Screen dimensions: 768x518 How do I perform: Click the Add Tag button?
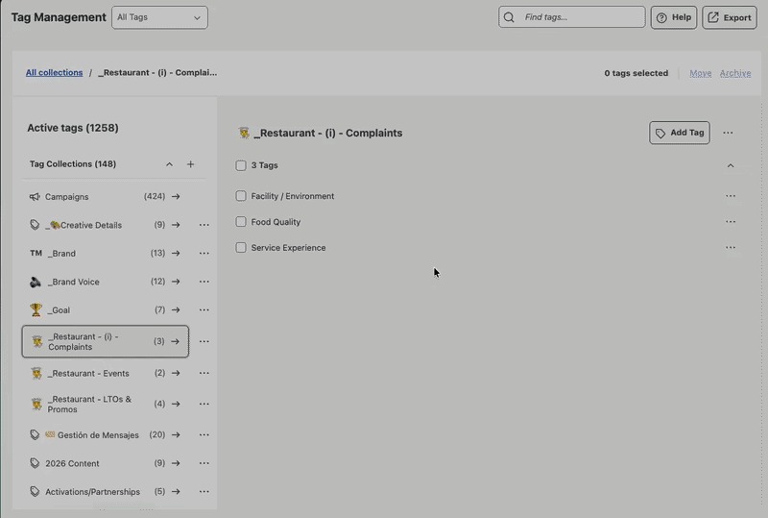680,133
